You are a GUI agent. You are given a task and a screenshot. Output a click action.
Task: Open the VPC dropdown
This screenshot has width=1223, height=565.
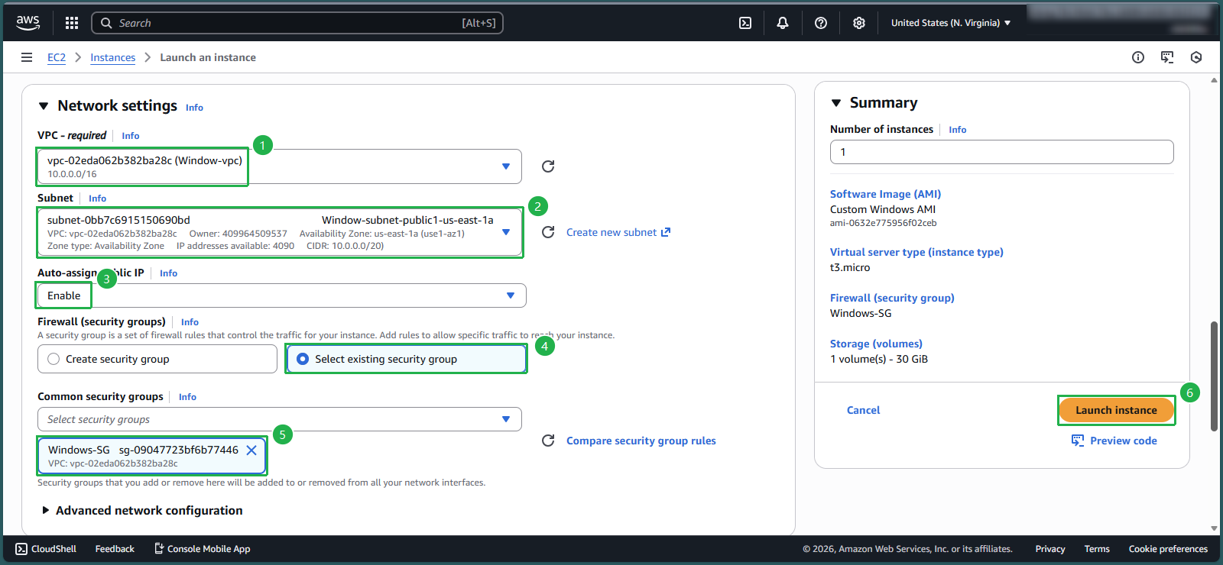tap(280, 166)
